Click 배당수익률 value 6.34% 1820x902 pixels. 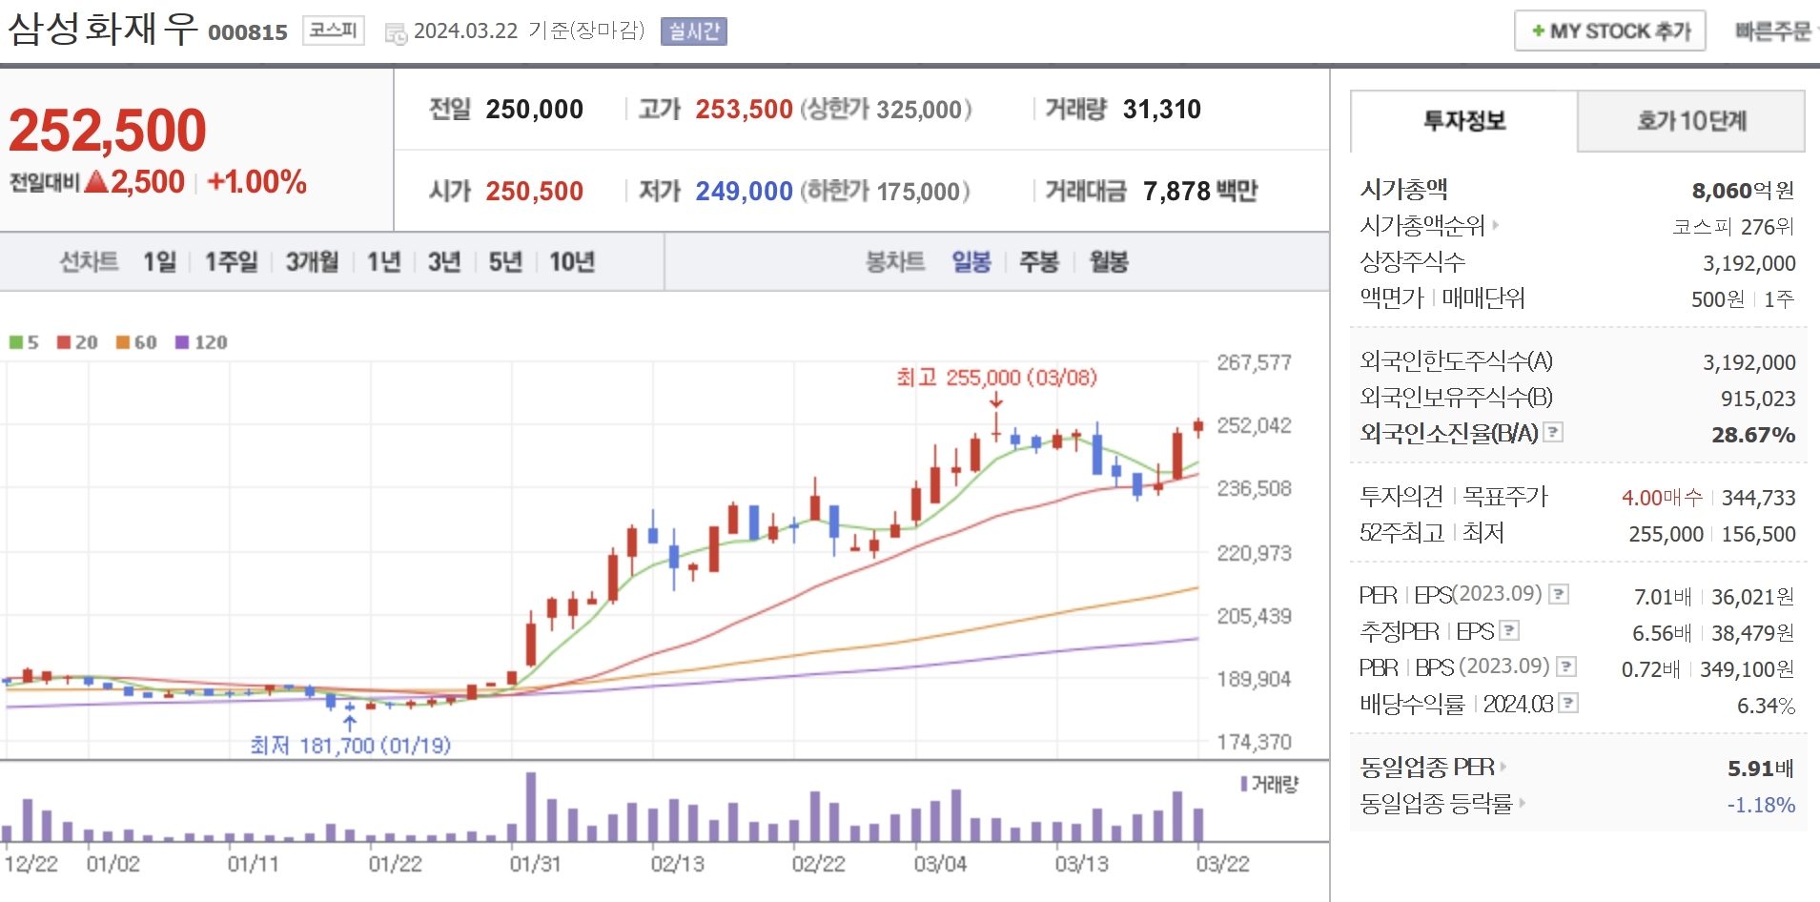(1767, 706)
